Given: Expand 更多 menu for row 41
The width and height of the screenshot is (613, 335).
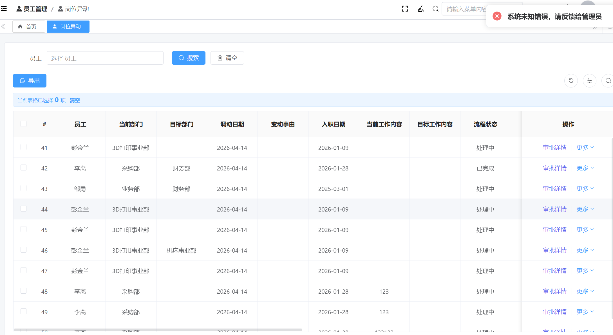Looking at the screenshot, I should click(x=585, y=148).
